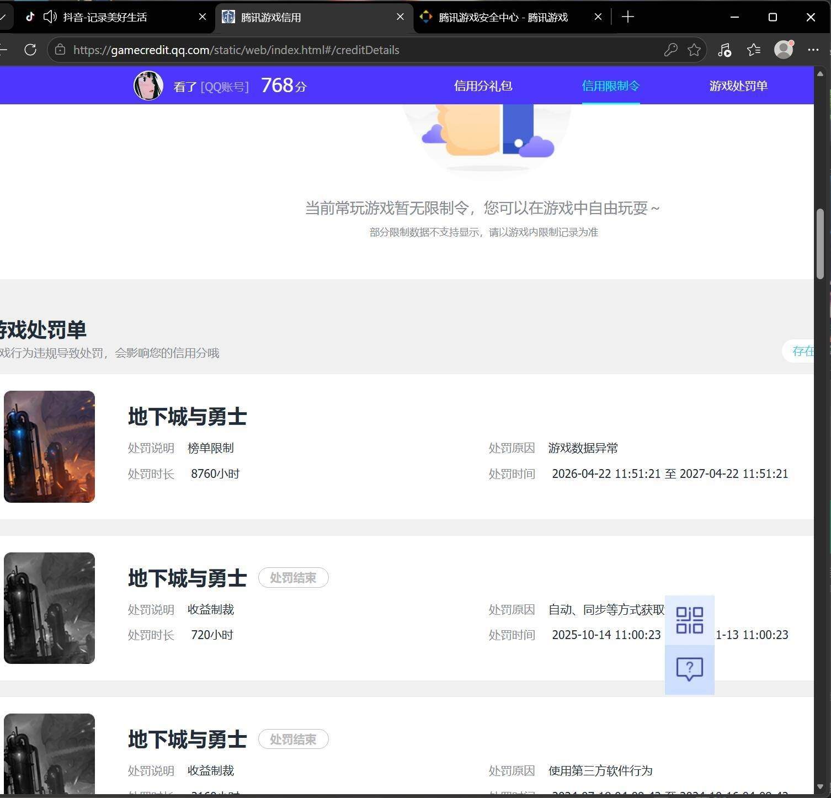This screenshot has width=831, height=798.
Task: Click the 720小时 duration value
Action: 212,635
